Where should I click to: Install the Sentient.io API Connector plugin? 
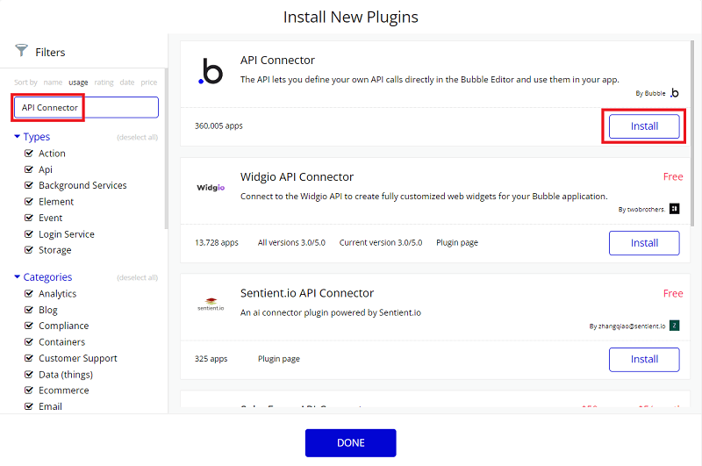(644, 360)
